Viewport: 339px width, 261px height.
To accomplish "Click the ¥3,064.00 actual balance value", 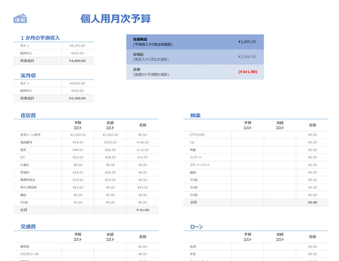I will pos(247,57).
